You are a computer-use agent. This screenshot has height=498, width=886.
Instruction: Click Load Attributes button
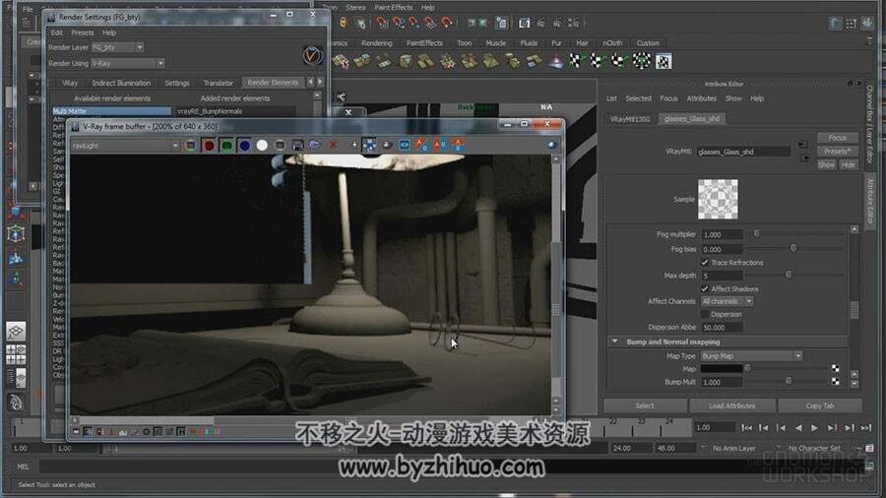(x=731, y=405)
